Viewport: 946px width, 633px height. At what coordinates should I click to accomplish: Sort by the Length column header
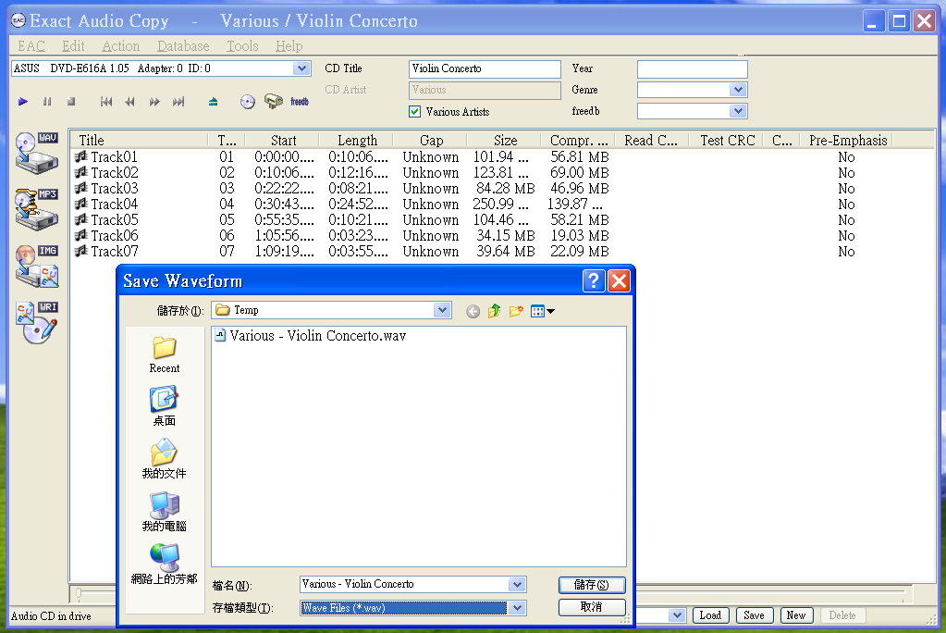[x=357, y=140]
